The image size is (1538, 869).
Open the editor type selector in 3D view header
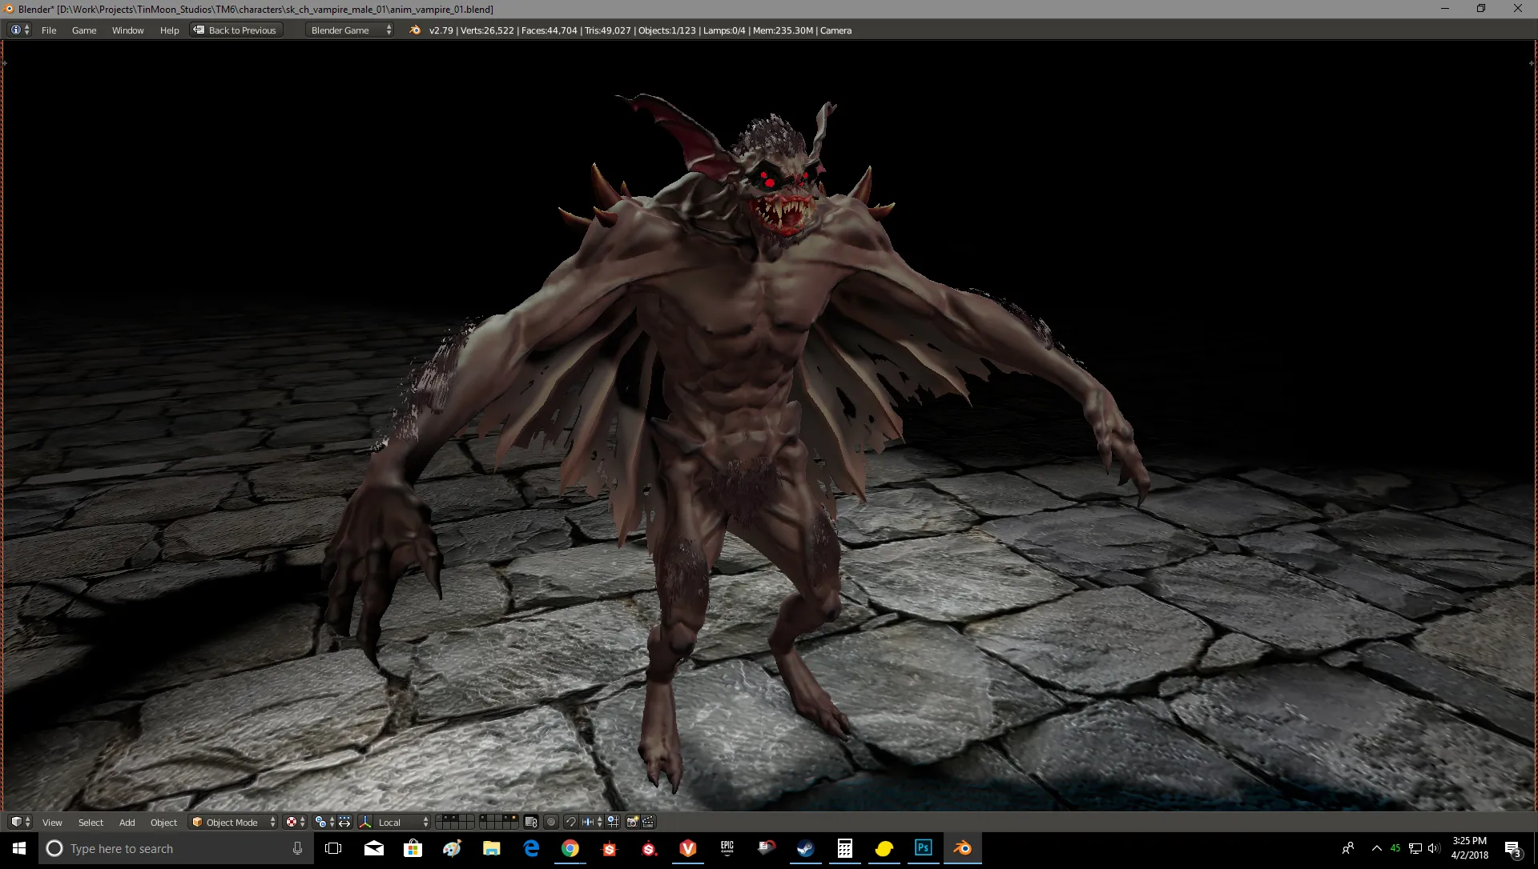point(20,822)
